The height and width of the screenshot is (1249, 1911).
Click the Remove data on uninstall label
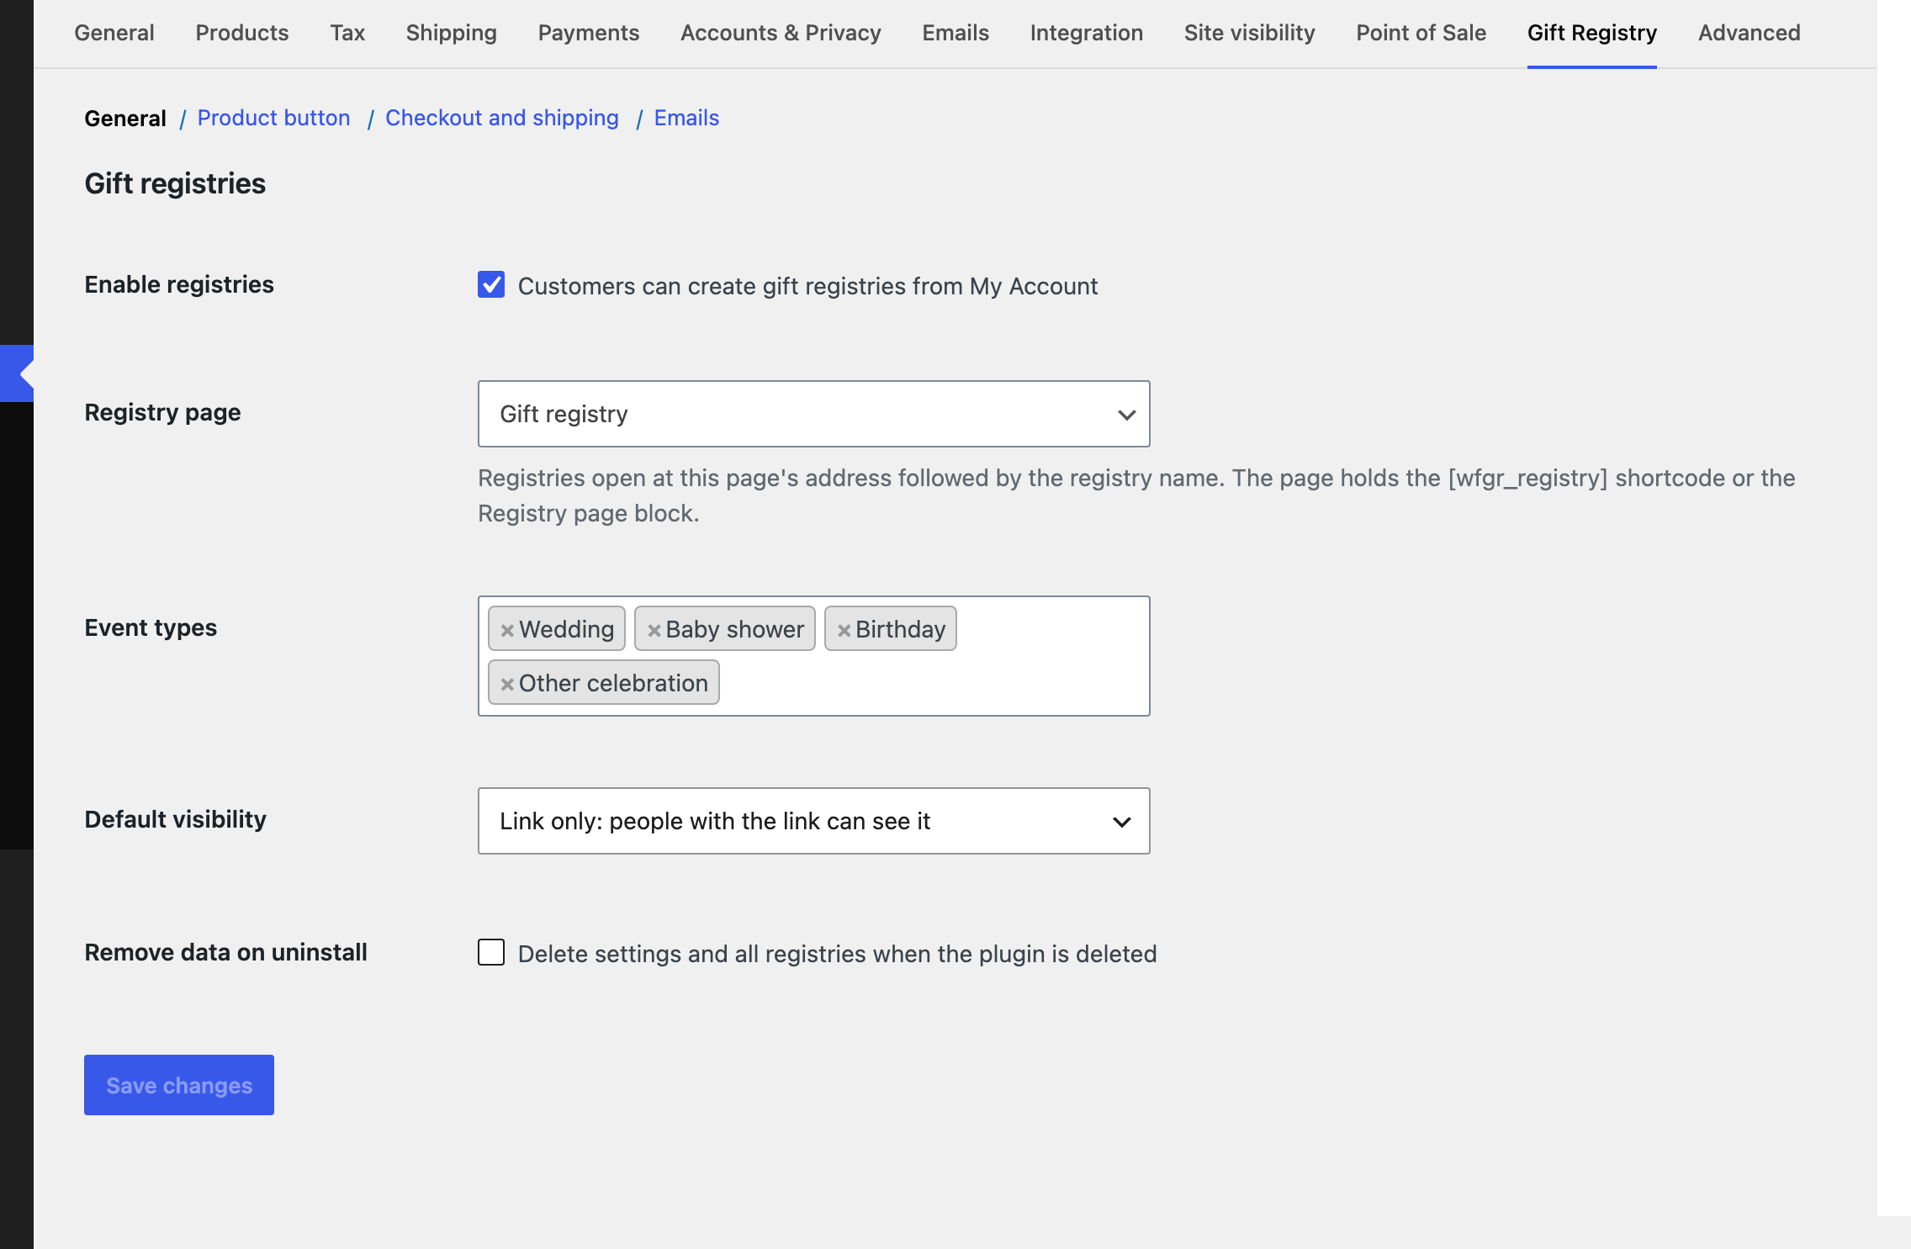(x=225, y=952)
